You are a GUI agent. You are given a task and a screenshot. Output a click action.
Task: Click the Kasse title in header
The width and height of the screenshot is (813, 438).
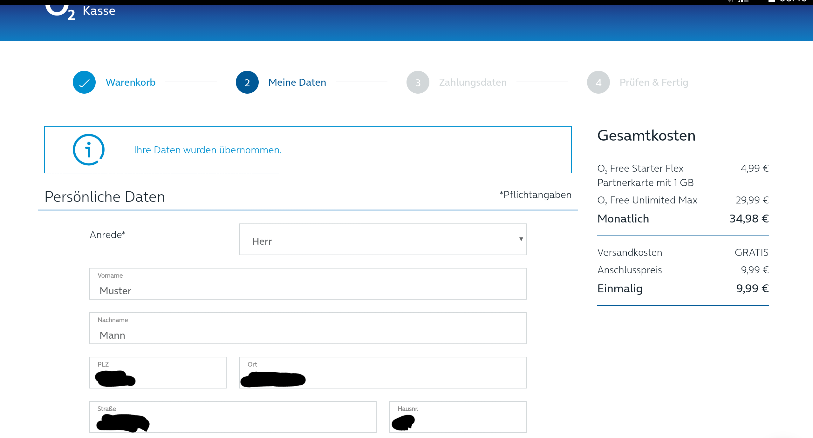[x=99, y=11]
